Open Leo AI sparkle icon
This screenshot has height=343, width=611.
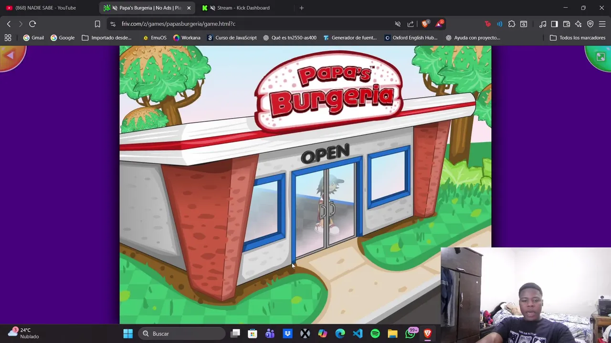[578, 24]
